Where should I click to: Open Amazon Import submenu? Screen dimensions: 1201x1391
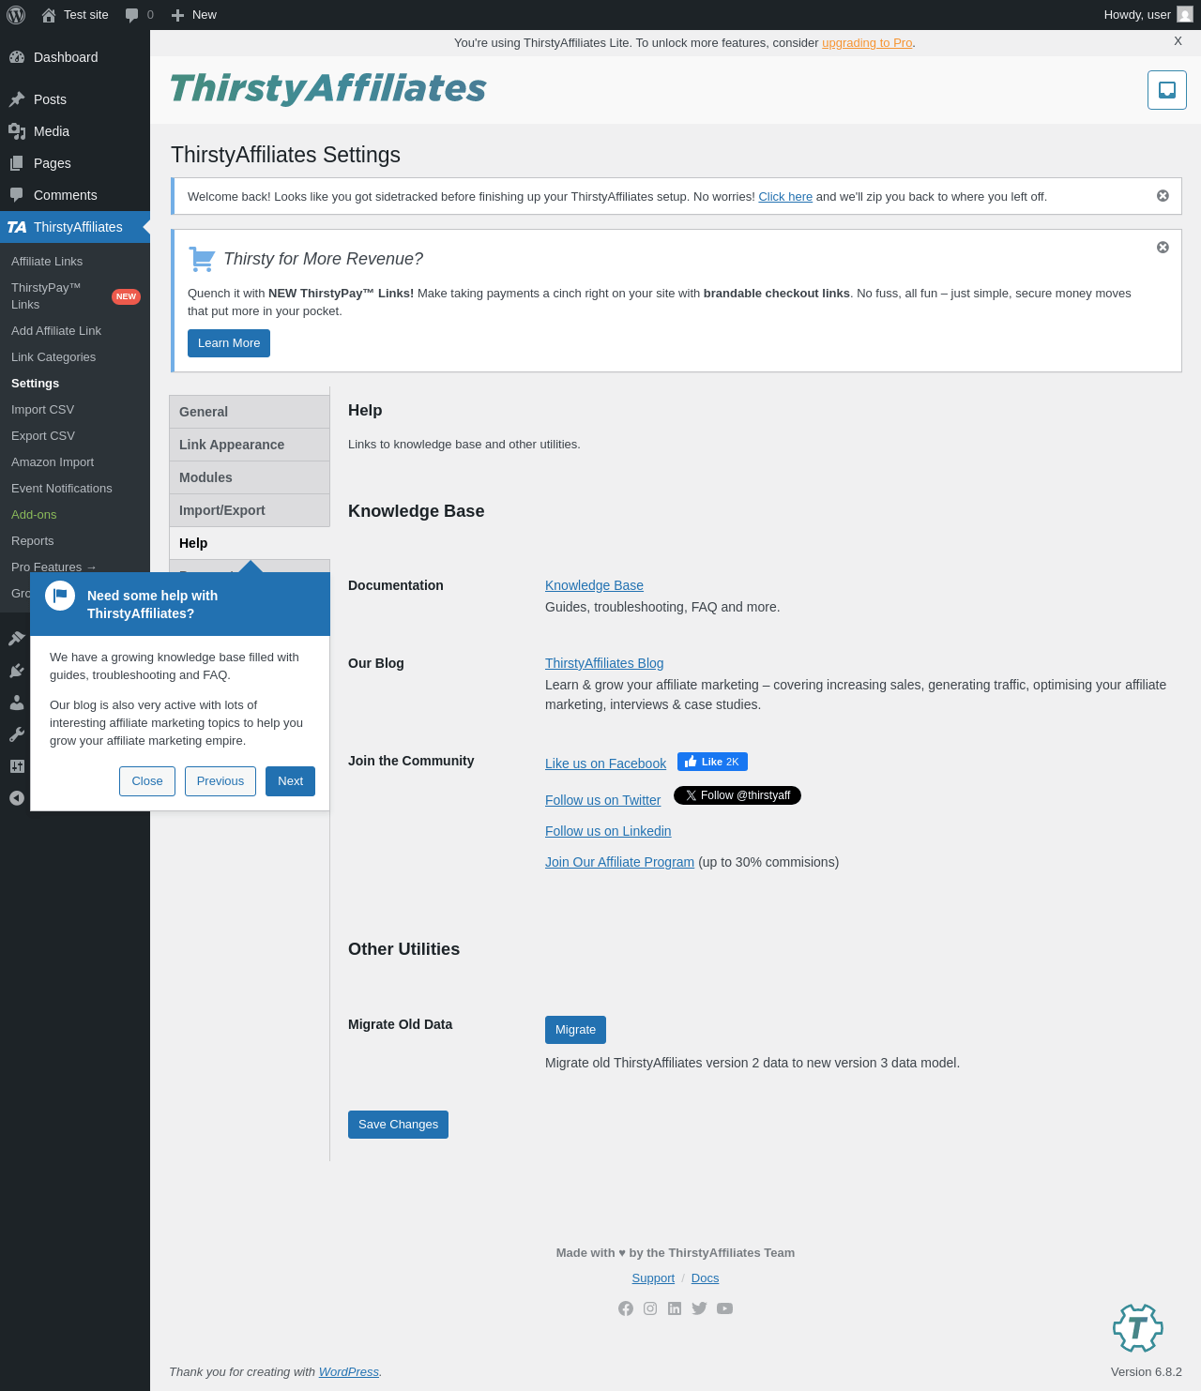tap(75, 462)
